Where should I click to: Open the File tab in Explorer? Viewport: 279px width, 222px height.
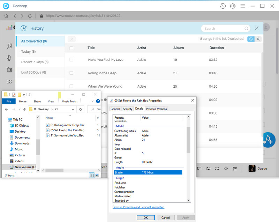coord(8,101)
